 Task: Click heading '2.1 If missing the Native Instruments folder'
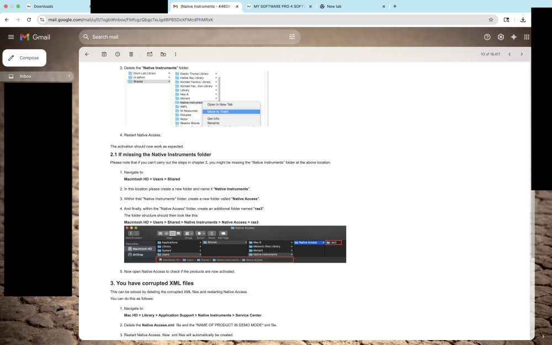pyautogui.click(x=161, y=155)
